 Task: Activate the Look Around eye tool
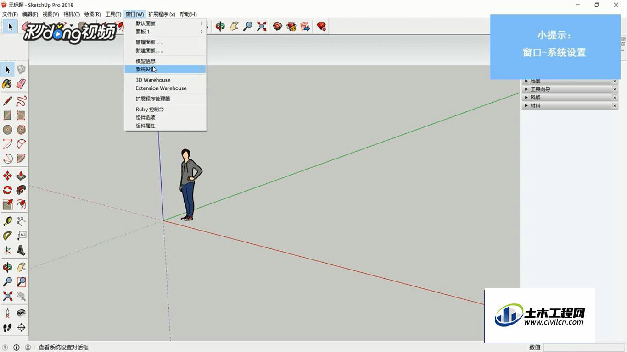tap(21, 313)
